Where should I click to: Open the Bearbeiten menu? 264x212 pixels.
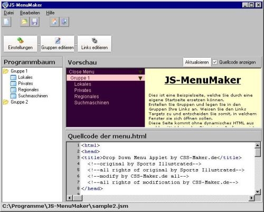tap(30, 13)
